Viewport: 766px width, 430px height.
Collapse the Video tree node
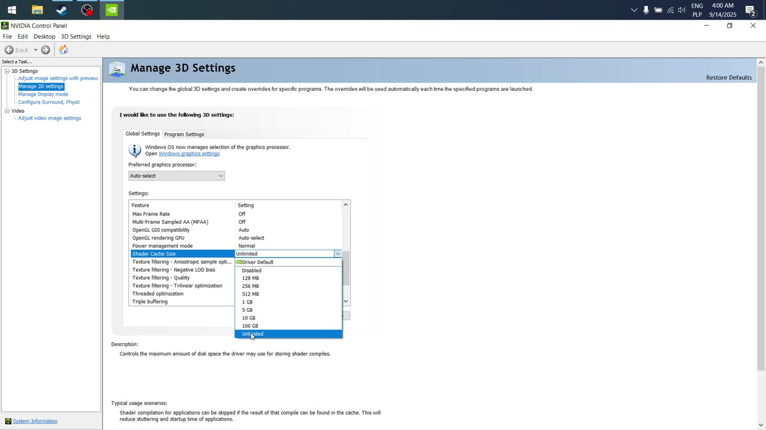point(7,110)
